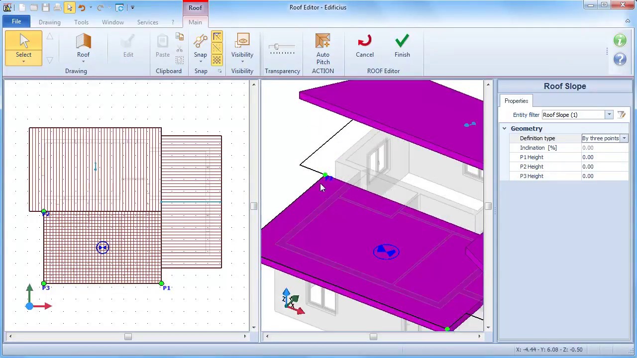The height and width of the screenshot is (358, 637).
Task: Click the 2D view horizontal scrollbar thumb
Action: tap(128, 337)
